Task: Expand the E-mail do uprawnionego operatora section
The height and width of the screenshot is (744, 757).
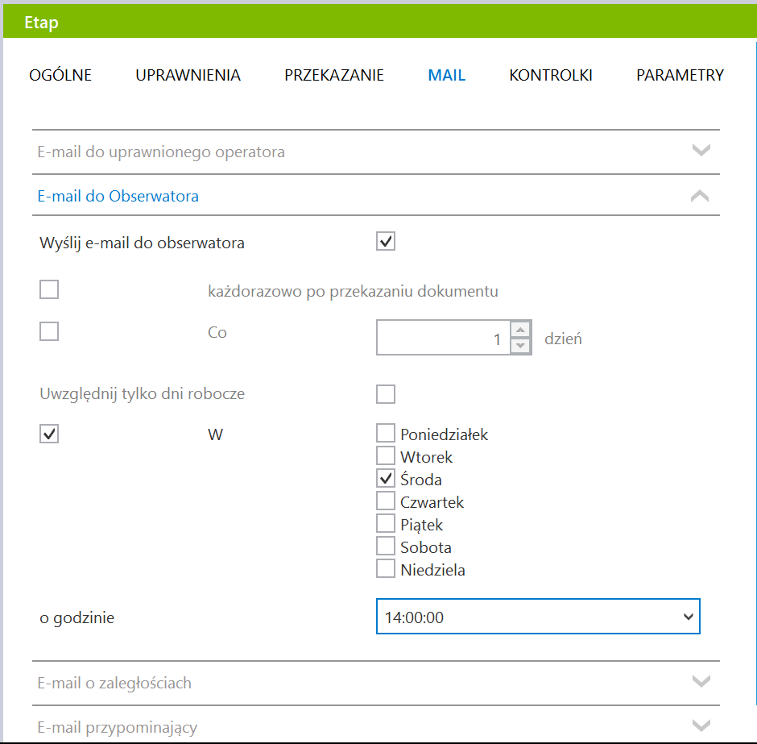Action: tap(375, 152)
